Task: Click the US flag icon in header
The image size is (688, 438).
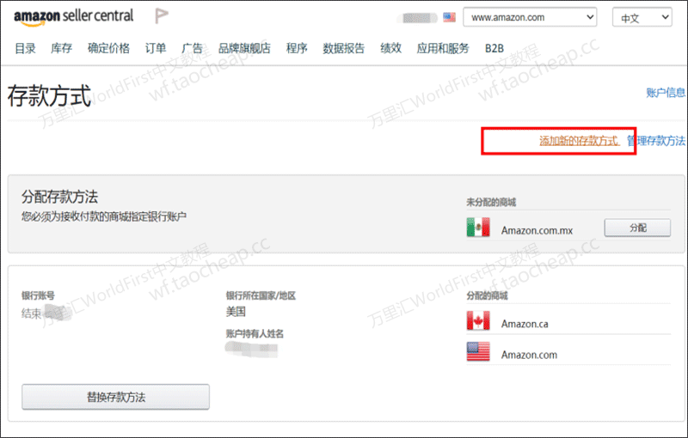Action: [449, 17]
